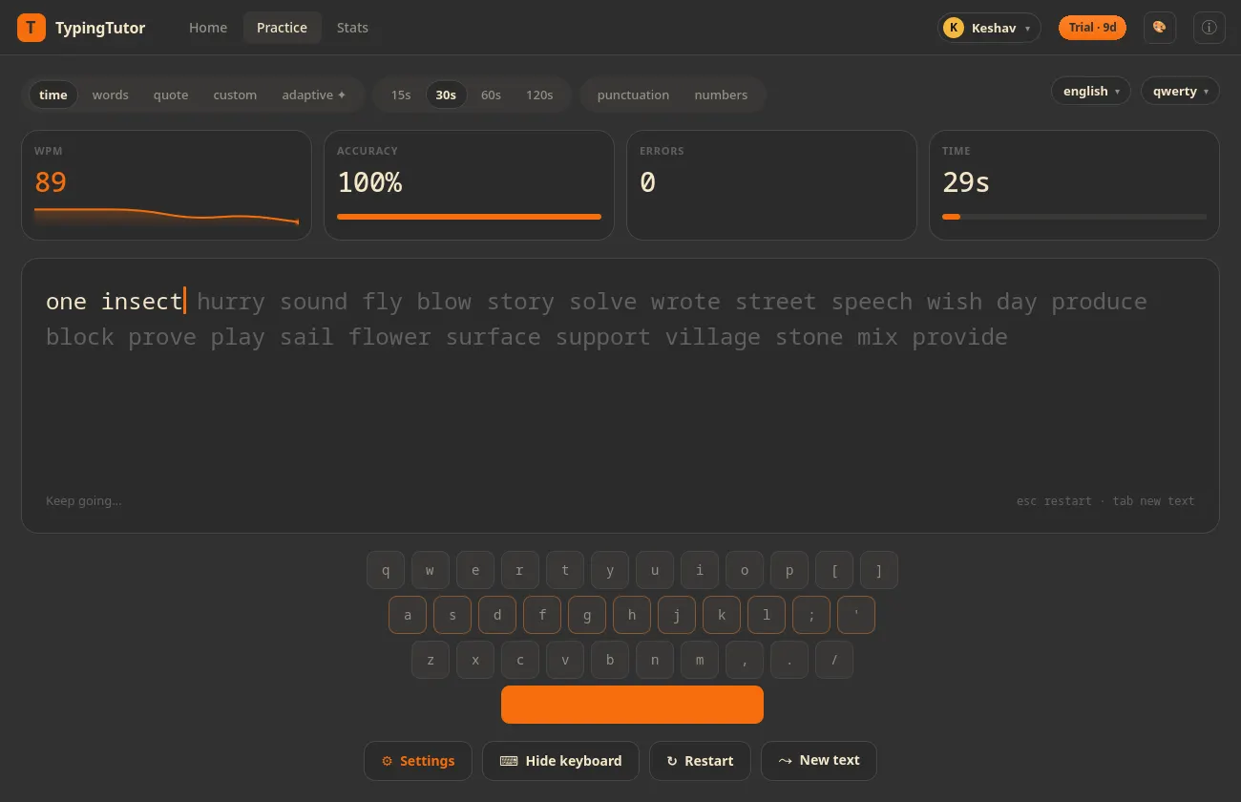Click the comma key on keyboard

pyautogui.click(x=745, y=660)
